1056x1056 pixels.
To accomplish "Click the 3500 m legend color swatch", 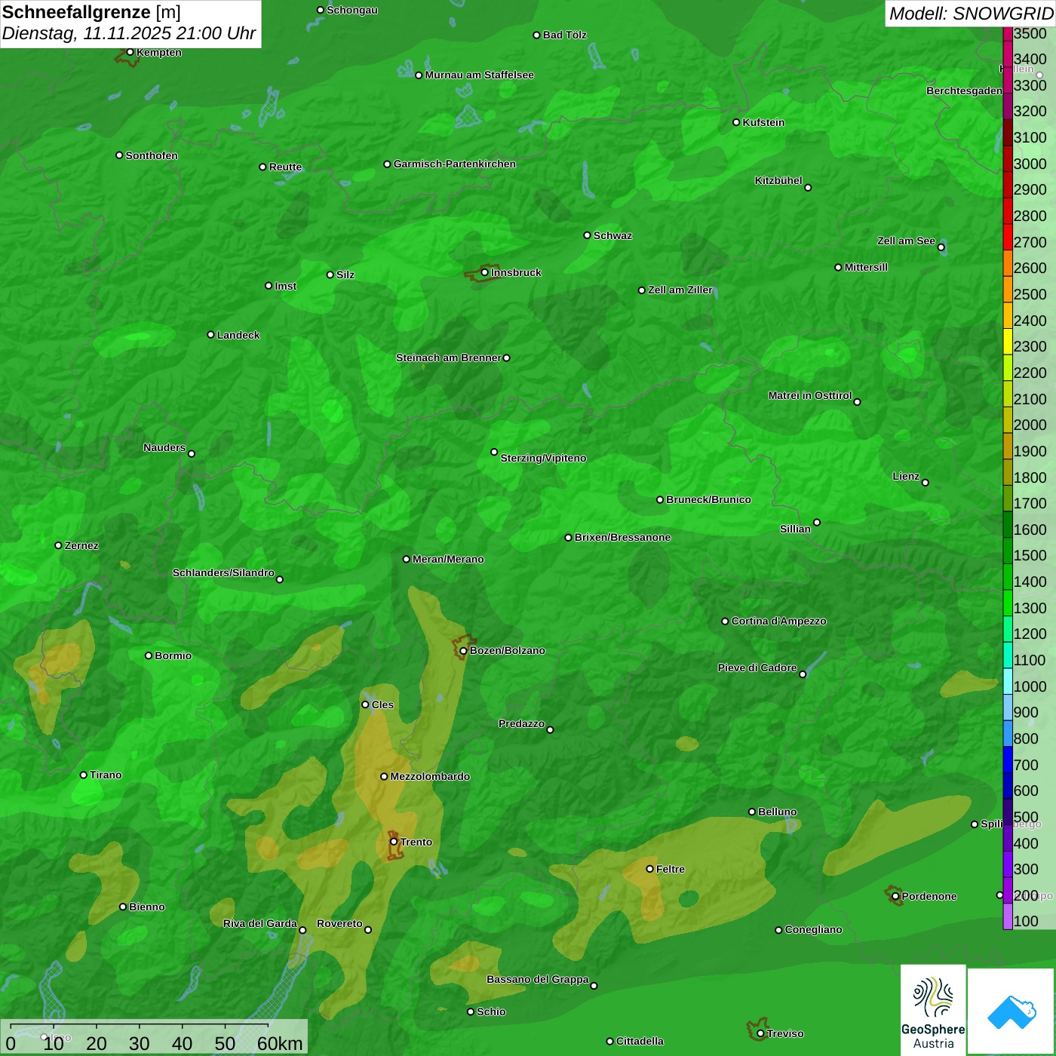I will (1008, 33).
